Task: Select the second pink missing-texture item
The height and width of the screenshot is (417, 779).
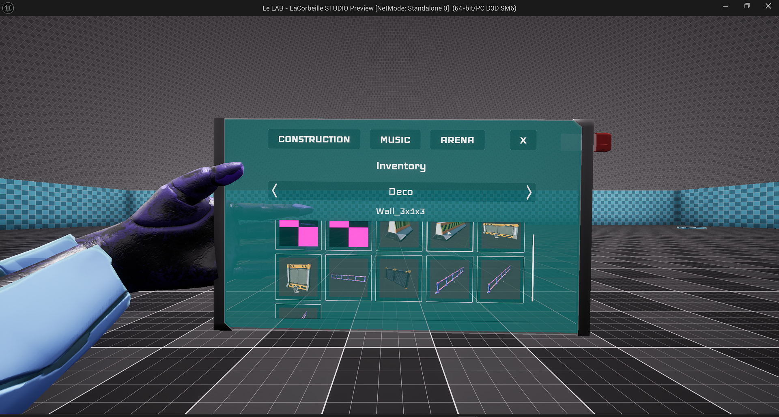Action: click(349, 234)
